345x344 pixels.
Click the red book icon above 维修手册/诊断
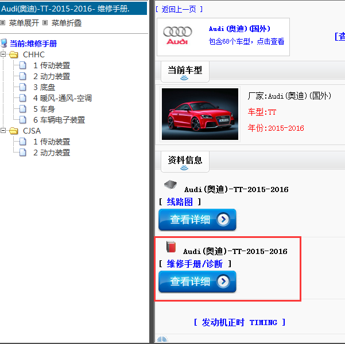point(171,247)
